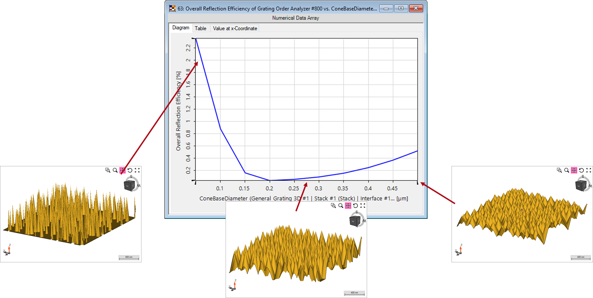Open the Value at x-Coordinate tab
Image resolution: width=593 pixels, height=298 pixels.
pyautogui.click(x=235, y=28)
